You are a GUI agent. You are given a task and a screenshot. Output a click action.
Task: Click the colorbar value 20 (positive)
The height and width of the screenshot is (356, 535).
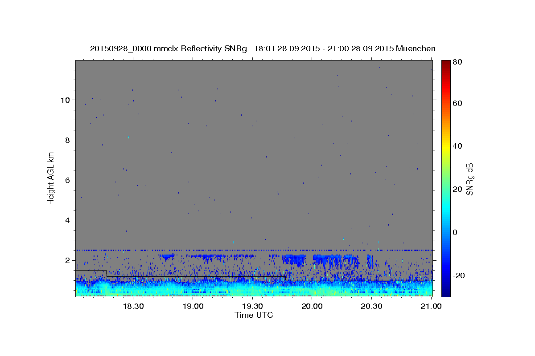coord(458,189)
